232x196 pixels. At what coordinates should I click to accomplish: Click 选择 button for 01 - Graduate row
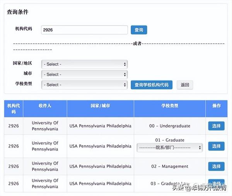(x=216, y=146)
